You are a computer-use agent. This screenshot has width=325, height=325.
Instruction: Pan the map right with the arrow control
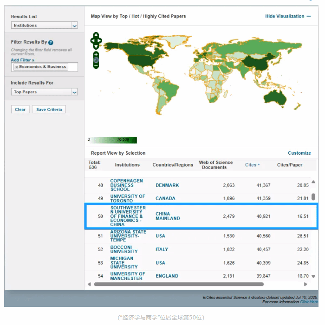pyautogui.click(x=100, y=41)
